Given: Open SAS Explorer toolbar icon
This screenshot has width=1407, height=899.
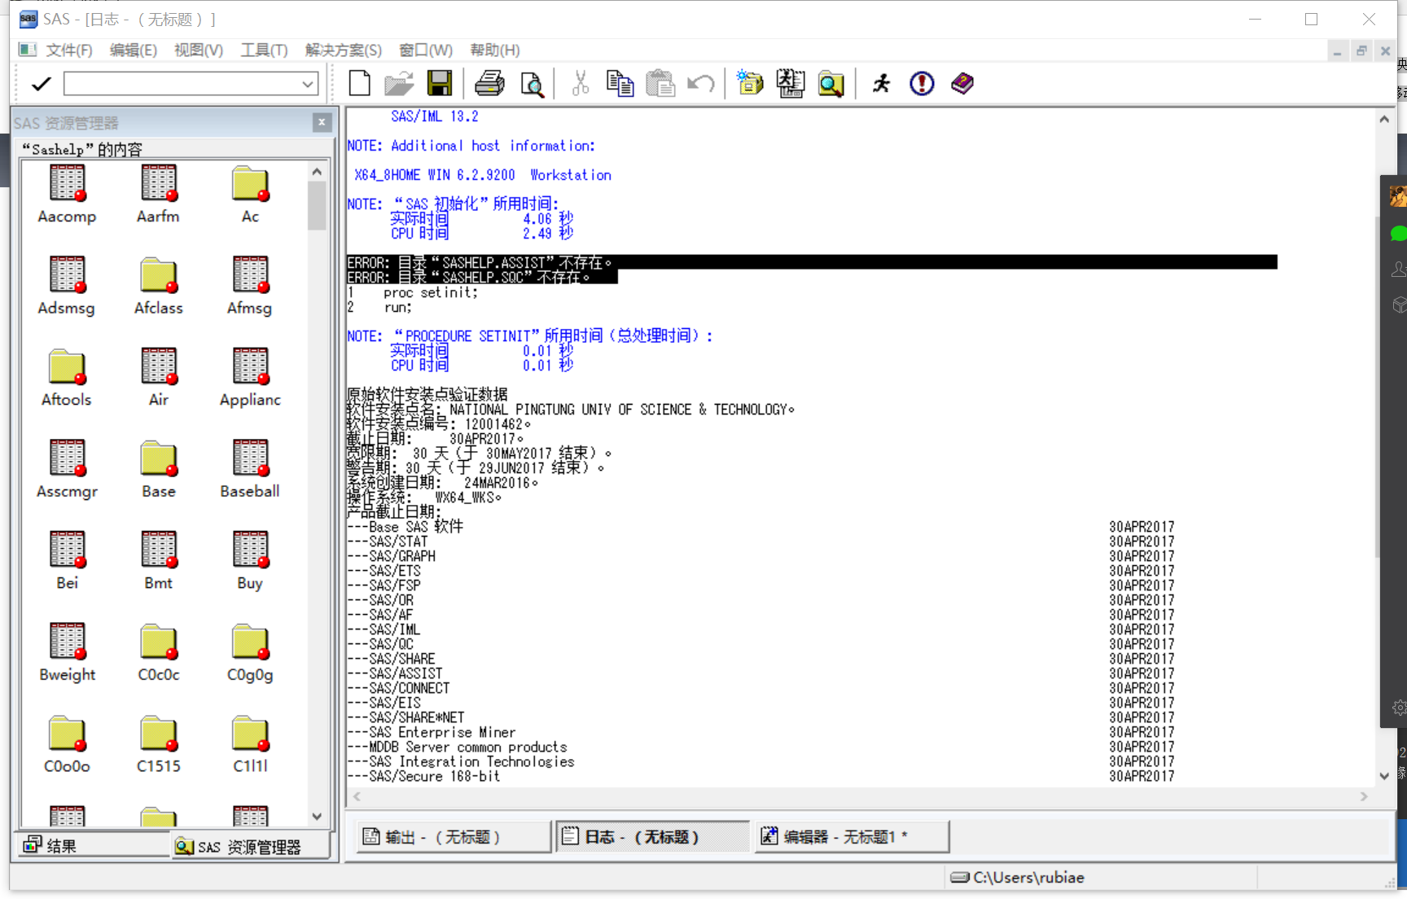Looking at the screenshot, I should click(831, 83).
